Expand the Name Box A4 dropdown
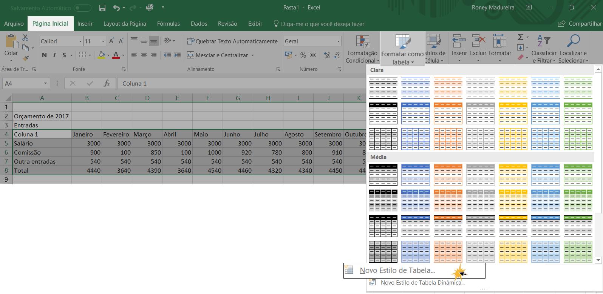Viewport: 603px width, 294px height. [x=45, y=83]
